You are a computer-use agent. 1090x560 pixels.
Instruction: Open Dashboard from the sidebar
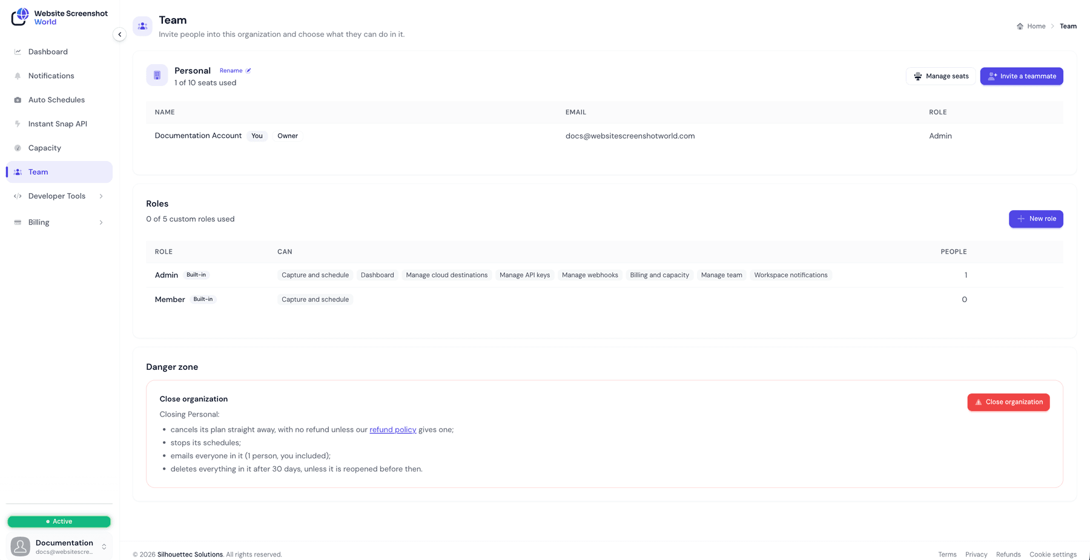click(x=59, y=52)
